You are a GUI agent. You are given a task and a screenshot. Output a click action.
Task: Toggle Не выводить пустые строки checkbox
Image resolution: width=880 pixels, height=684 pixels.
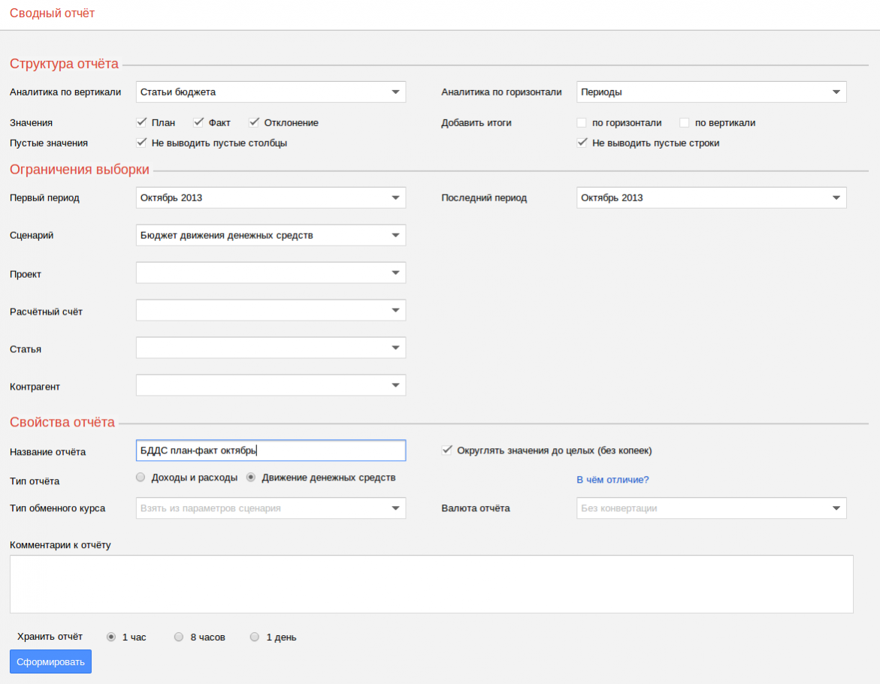click(582, 143)
